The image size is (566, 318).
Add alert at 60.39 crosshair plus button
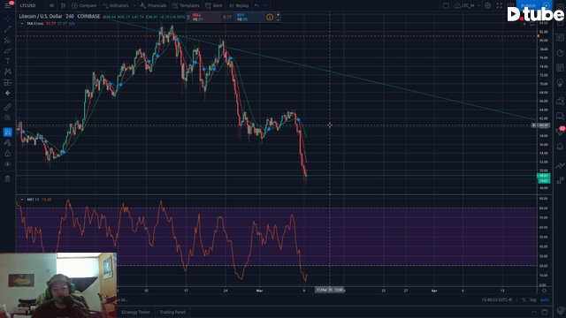[533, 125]
